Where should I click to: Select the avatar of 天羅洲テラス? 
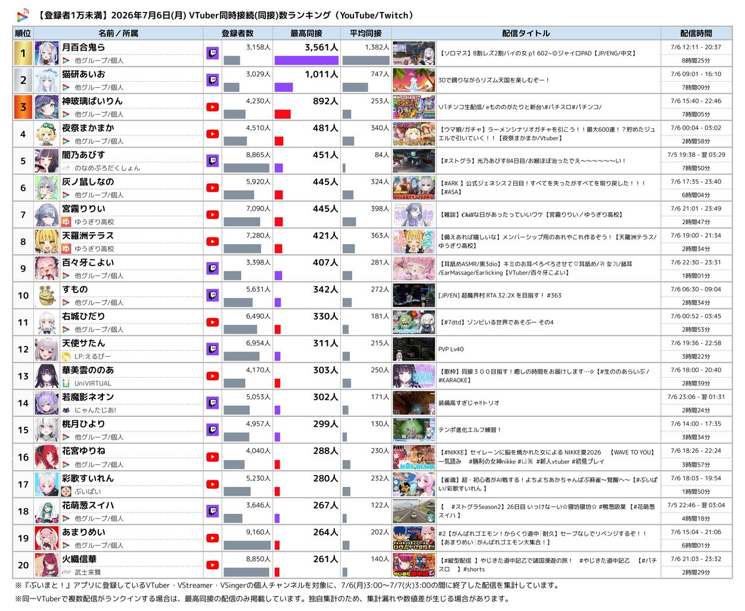click(x=46, y=242)
